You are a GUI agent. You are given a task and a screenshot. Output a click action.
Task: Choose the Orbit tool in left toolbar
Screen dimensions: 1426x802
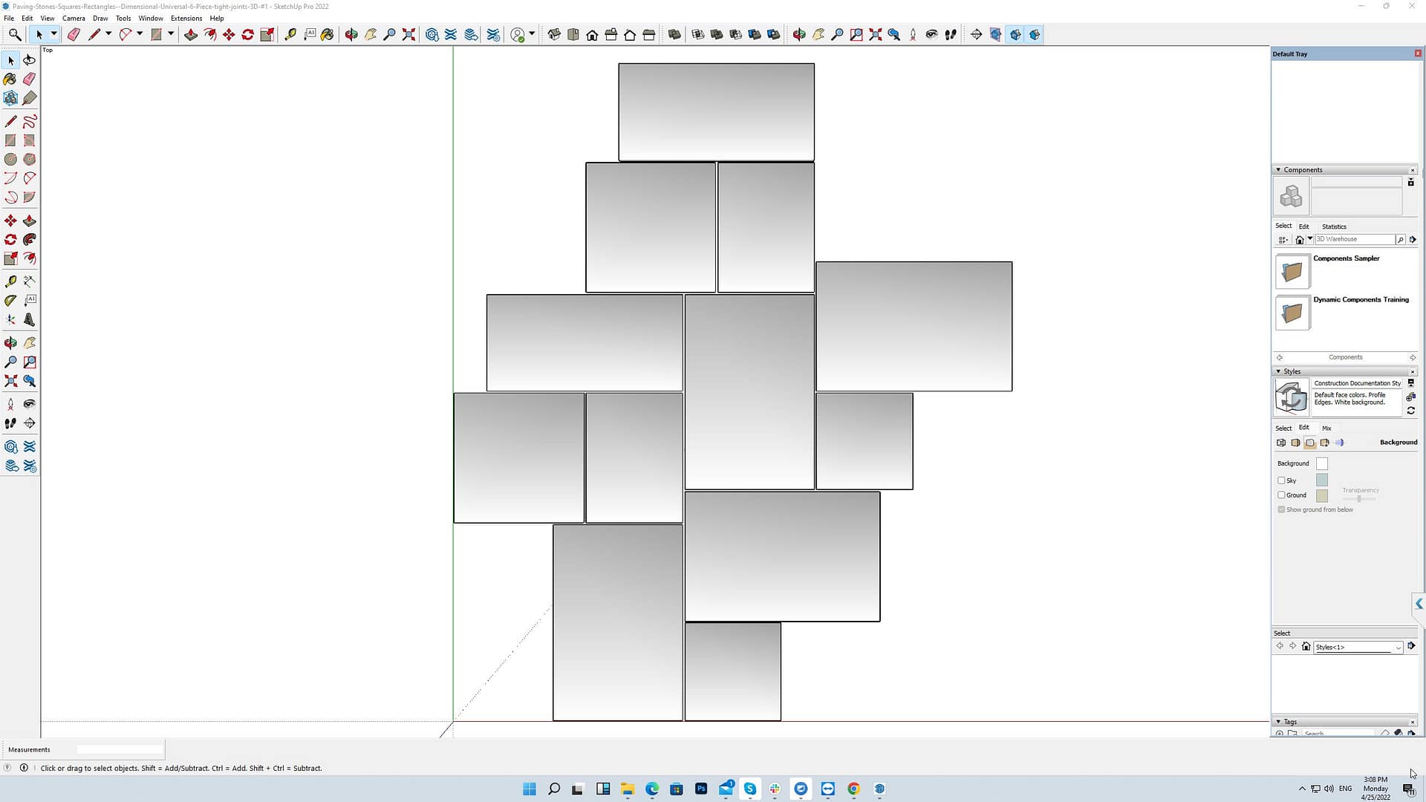pos(10,342)
